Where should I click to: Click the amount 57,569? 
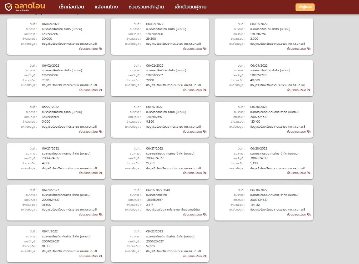pyautogui.click(x=151, y=246)
